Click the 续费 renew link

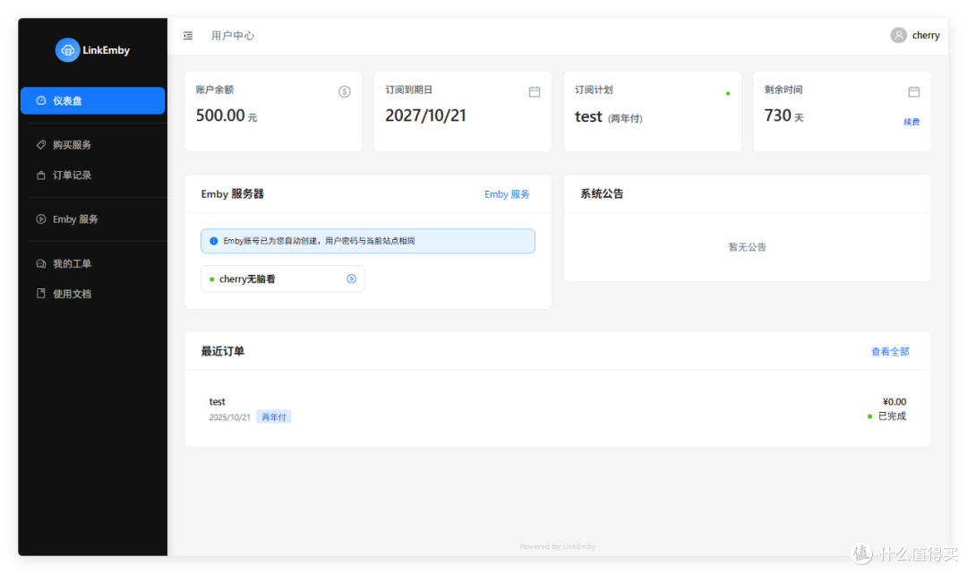pos(911,122)
